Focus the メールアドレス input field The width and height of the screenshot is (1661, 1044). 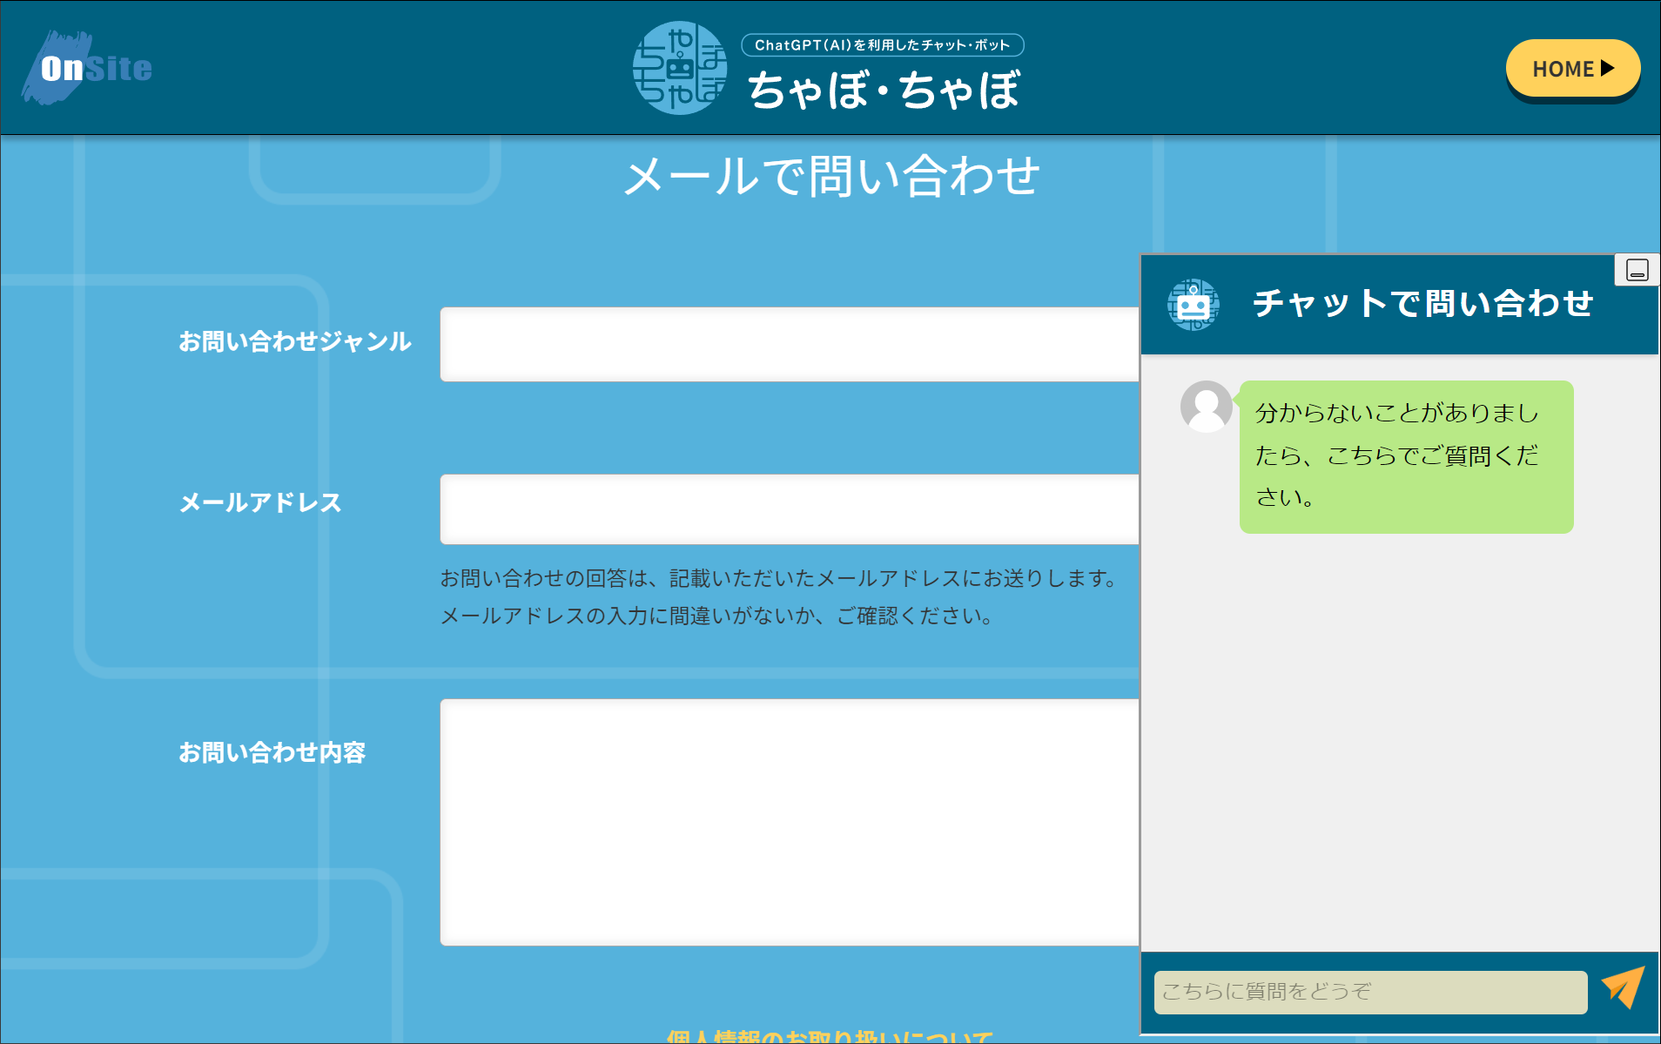(789, 509)
